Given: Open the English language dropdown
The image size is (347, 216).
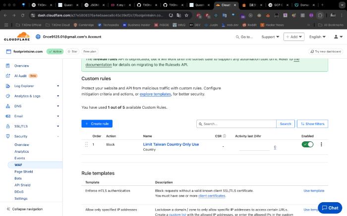Looking at the screenshot, I should [x=317, y=37].
